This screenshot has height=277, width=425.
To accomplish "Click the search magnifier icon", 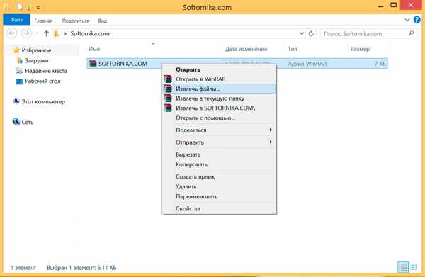I will tap(411, 33).
